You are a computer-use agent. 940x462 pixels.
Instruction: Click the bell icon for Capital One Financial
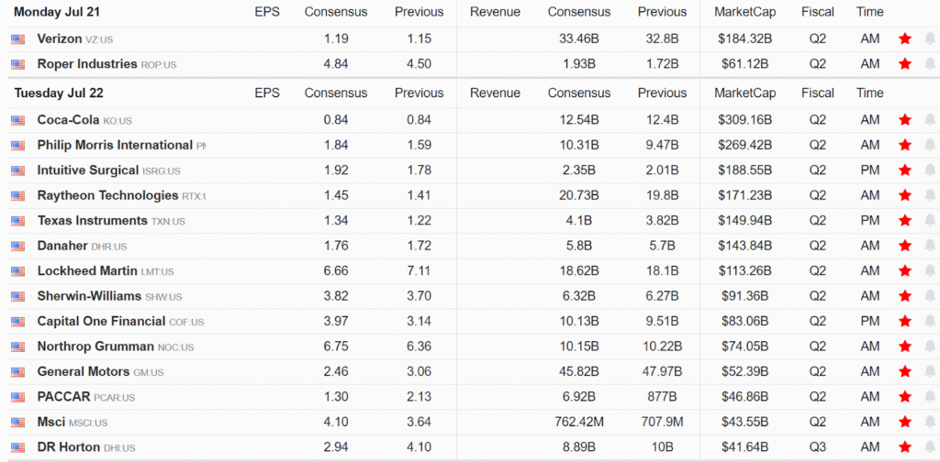930,321
